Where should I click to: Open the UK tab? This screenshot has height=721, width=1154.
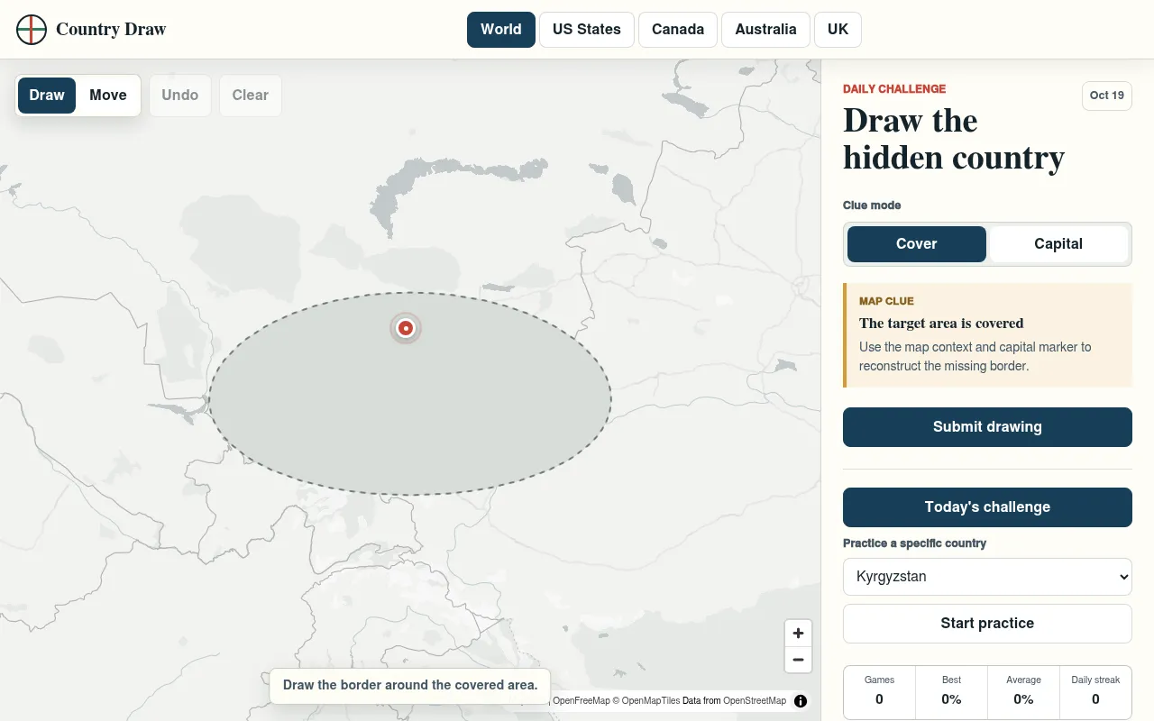(x=838, y=30)
